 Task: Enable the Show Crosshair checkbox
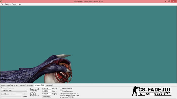61,89
